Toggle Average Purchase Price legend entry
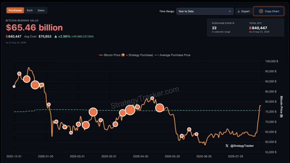Viewport: 290px width, 163px height. point(172,55)
